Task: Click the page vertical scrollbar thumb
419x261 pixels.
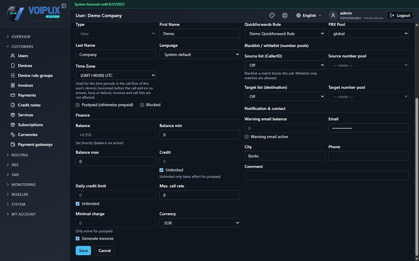Action: click(417, 177)
